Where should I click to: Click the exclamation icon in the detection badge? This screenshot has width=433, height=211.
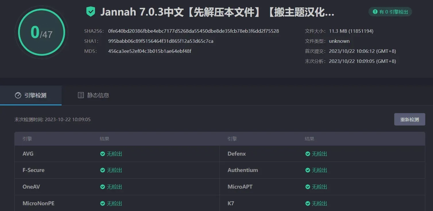pyautogui.click(x=375, y=12)
